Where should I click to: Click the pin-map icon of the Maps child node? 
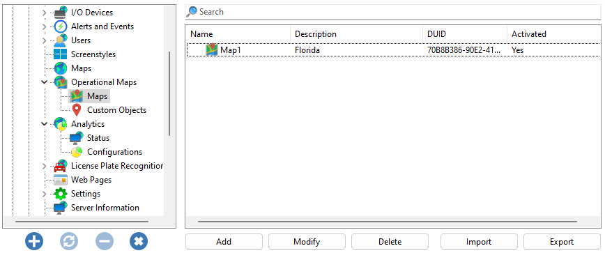(x=77, y=96)
